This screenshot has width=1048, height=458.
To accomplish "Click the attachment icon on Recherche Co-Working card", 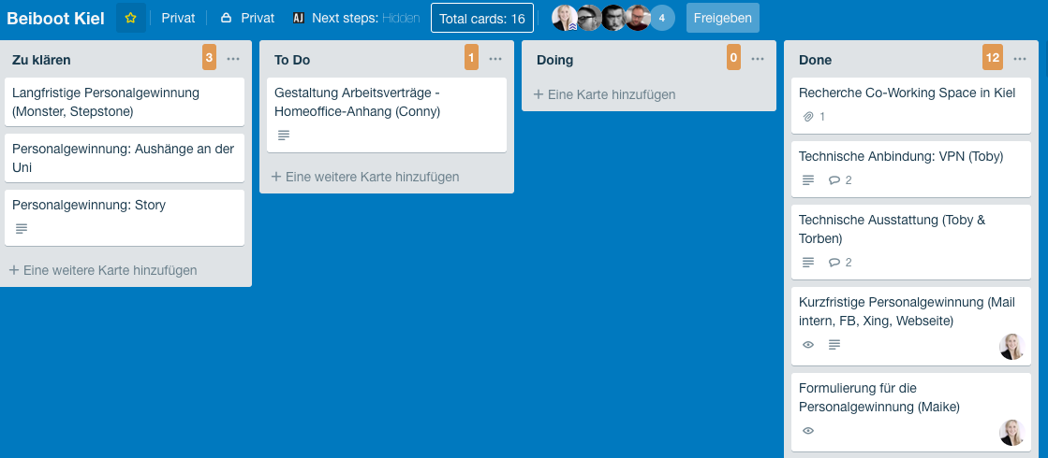I will (x=809, y=117).
